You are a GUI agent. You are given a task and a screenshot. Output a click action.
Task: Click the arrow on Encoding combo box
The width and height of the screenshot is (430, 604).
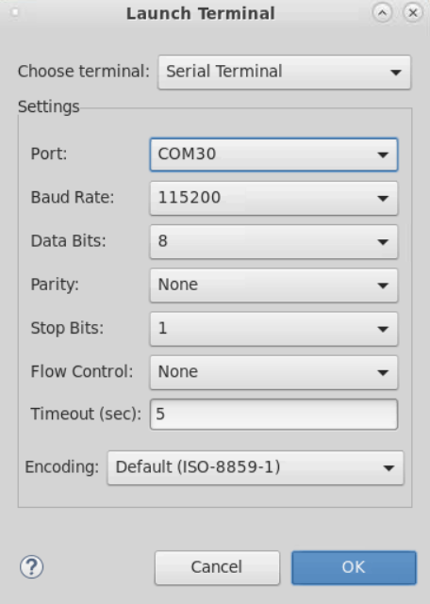[389, 468]
